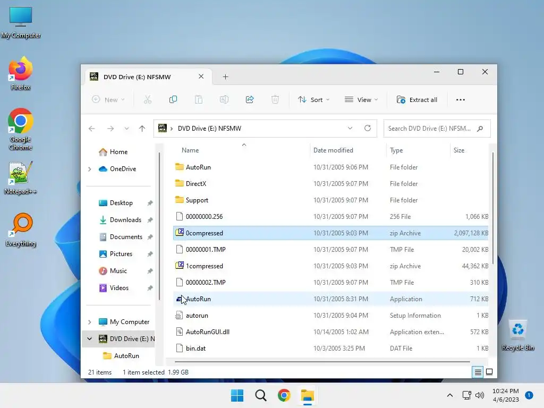This screenshot has height=408, width=544.
Task: Expand OneDrive in navigation pane
Action: click(89, 169)
